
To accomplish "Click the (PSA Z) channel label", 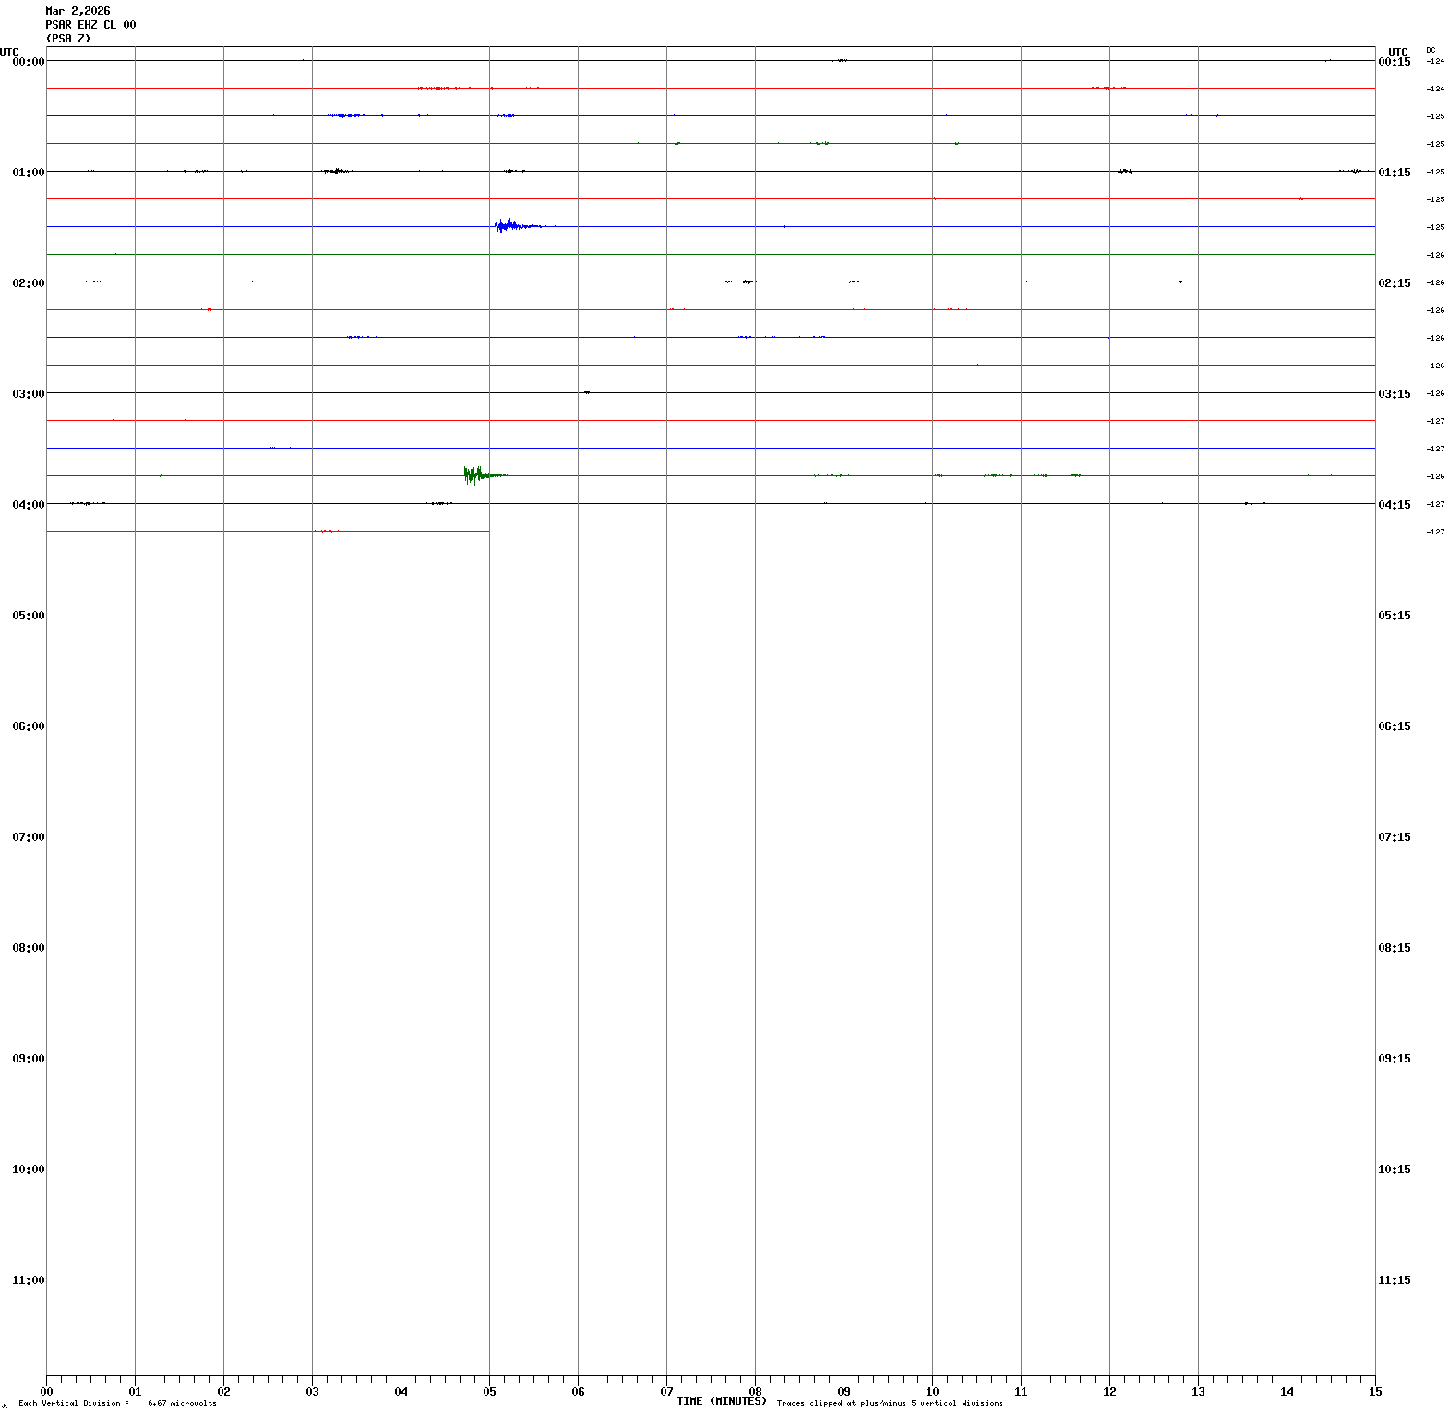I will click(68, 39).
